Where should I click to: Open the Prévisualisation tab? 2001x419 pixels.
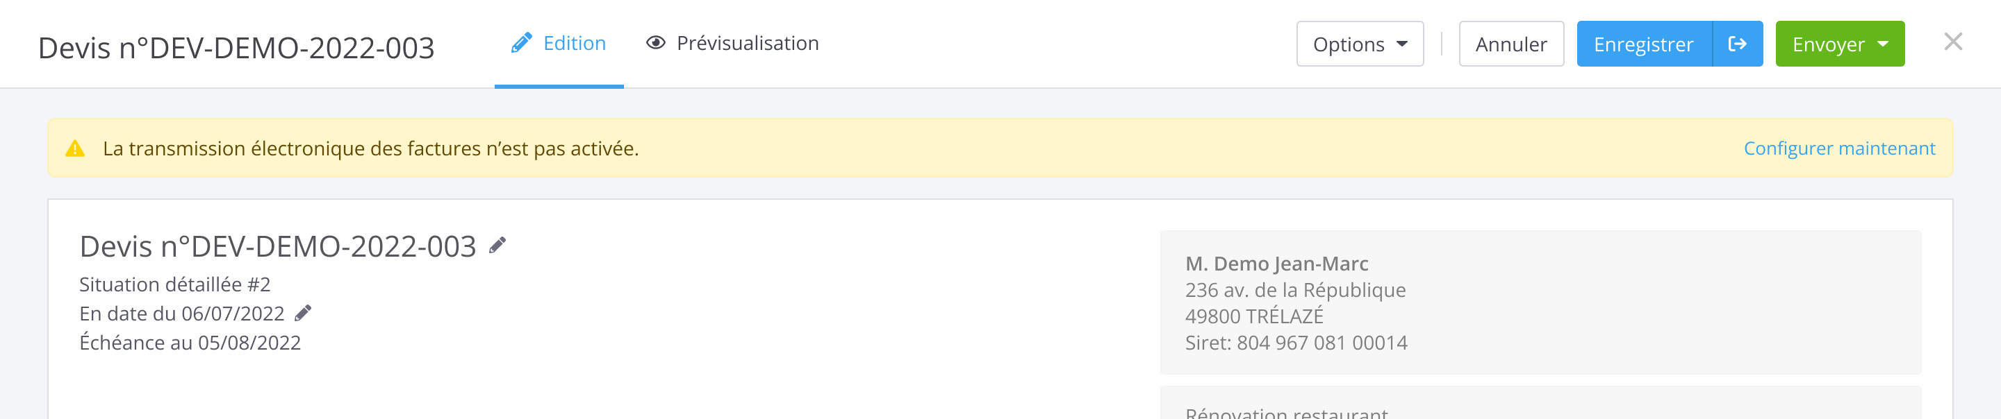732,44
